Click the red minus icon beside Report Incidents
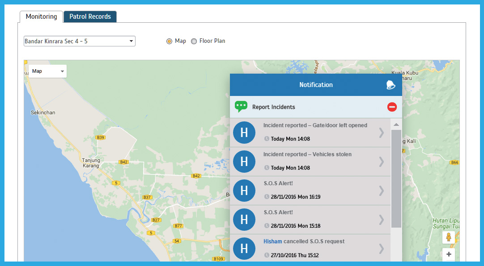Image resolution: width=484 pixels, height=266 pixels. tap(392, 107)
